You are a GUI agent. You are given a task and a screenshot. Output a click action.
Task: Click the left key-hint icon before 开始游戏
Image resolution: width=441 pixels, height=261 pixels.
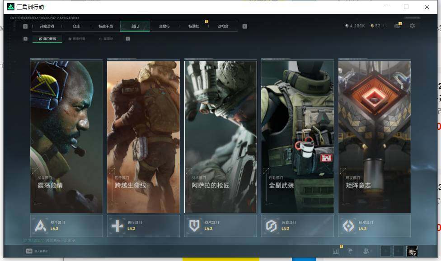tap(25, 27)
